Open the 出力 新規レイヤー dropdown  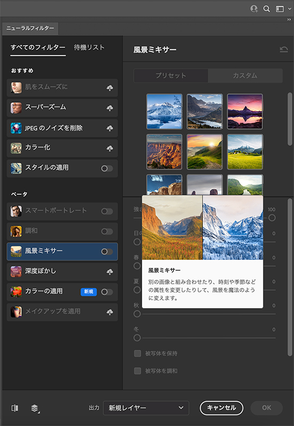(146, 408)
